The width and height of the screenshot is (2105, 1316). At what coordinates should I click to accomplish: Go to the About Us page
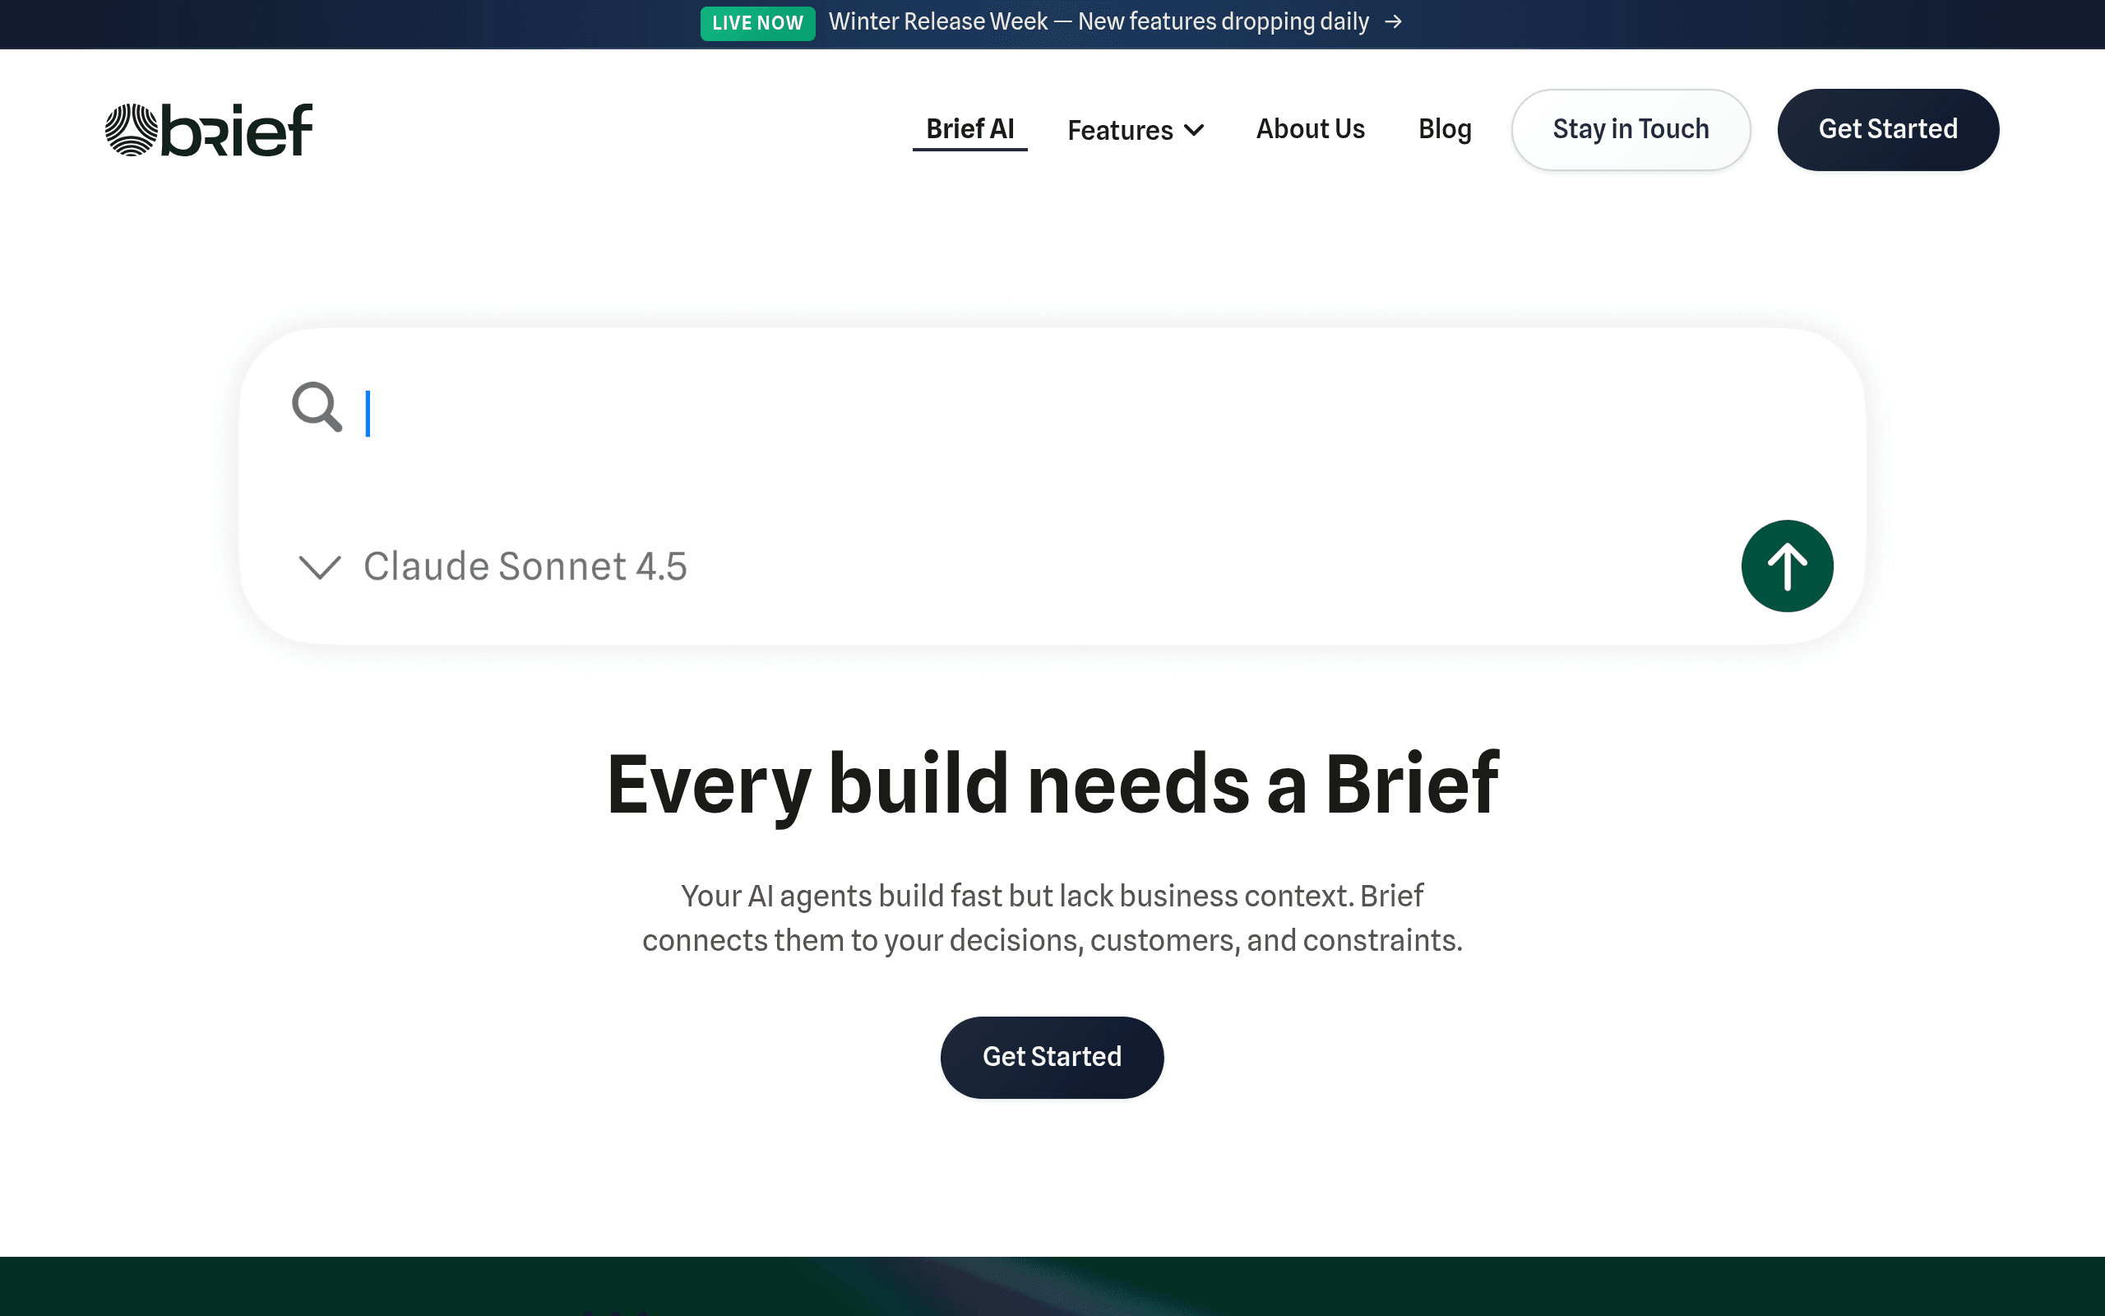point(1310,129)
